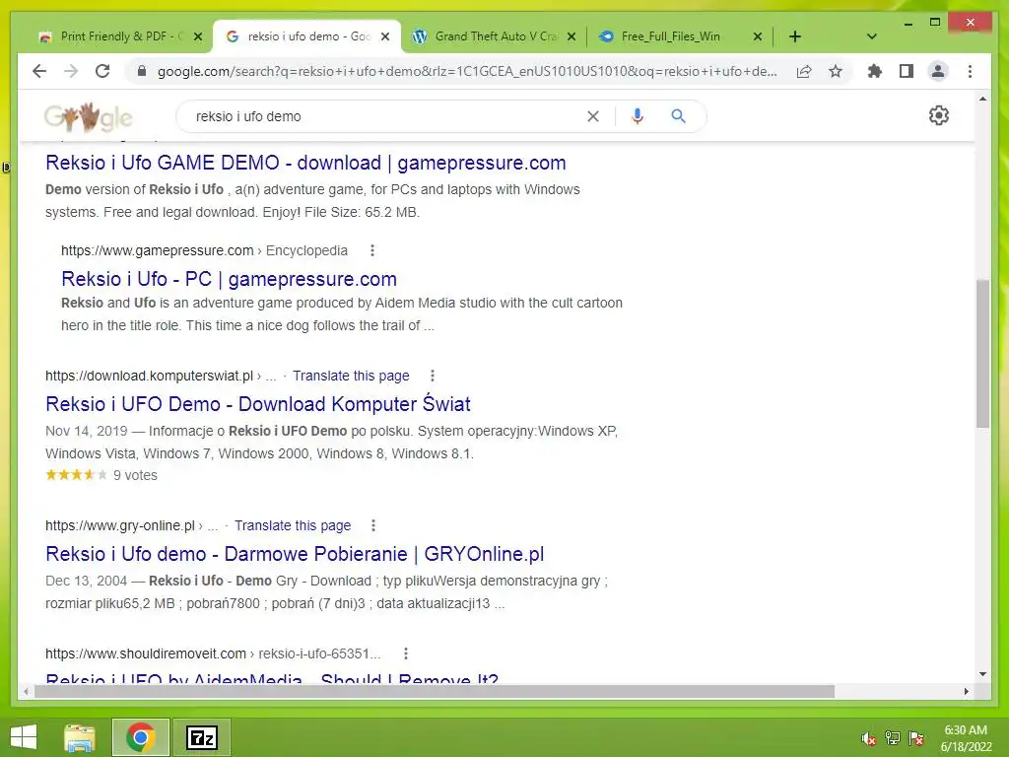View site security lock info
The image size is (1009, 757).
142,71
